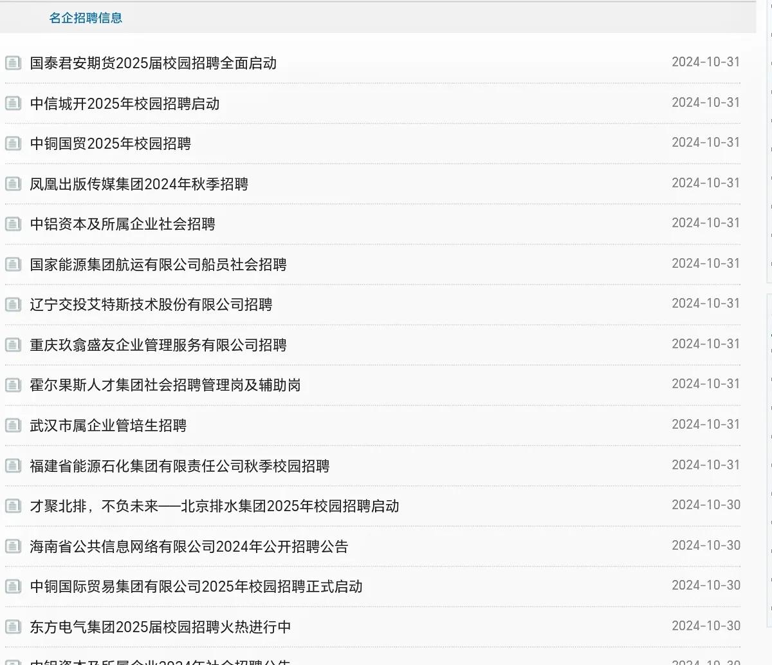Image resolution: width=772 pixels, height=665 pixels.
Task: Click document icon beside 东方电气集团 entry
Action: click(x=13, y=626)
